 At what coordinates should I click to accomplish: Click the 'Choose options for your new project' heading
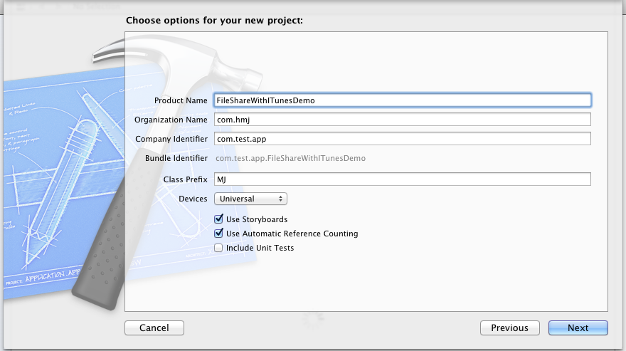click(214, 21)
